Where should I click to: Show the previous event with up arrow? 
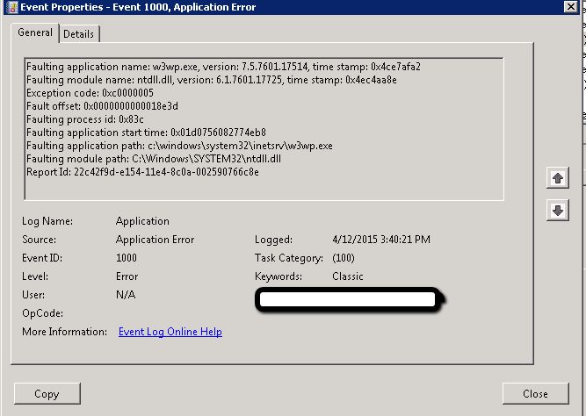558,178
